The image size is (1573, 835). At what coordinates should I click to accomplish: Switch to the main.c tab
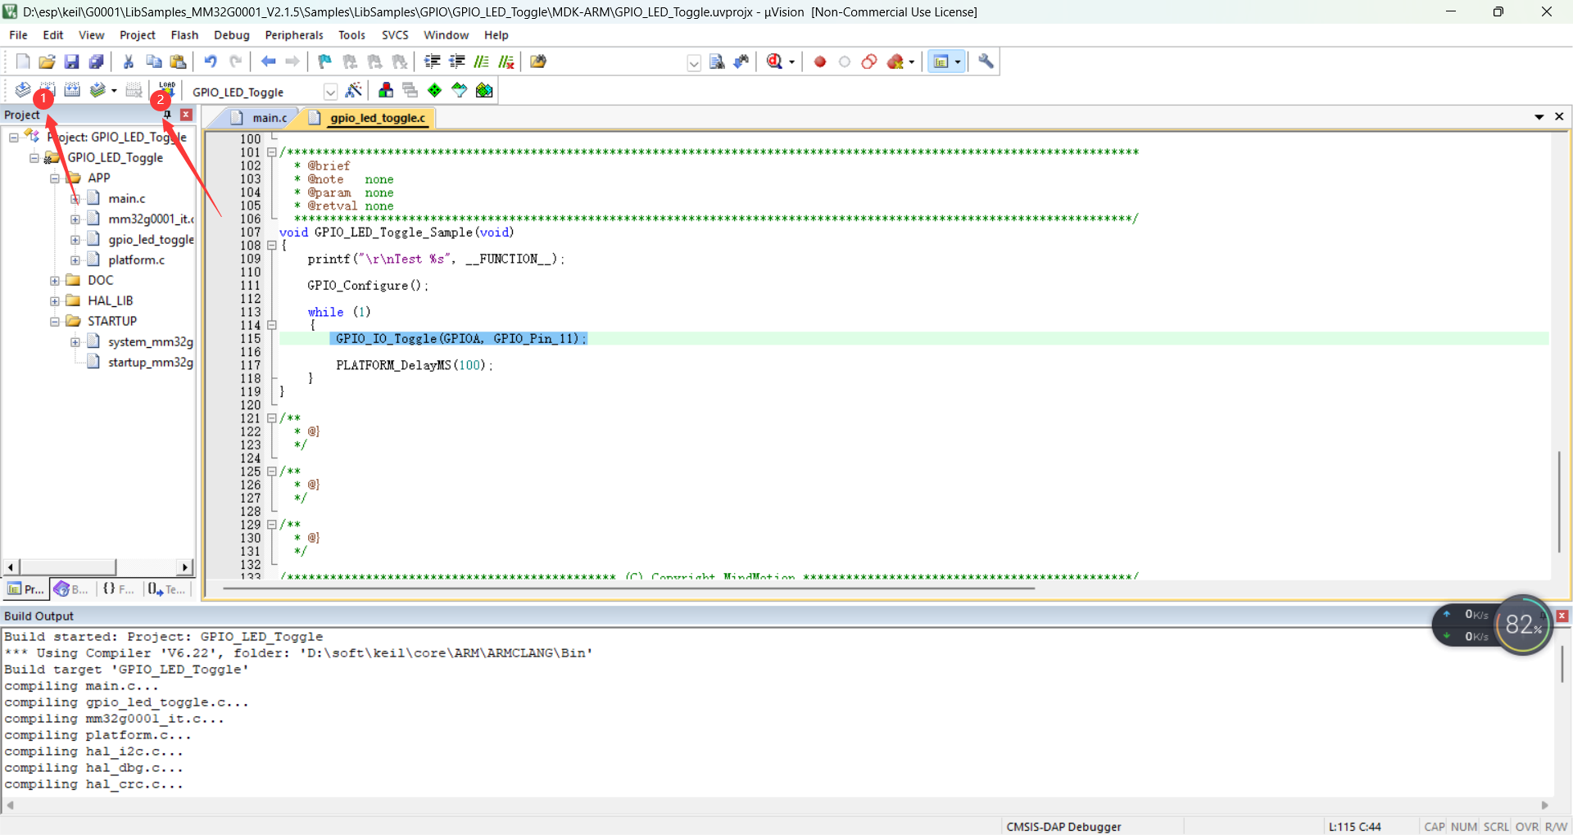(x=269, y=118)
